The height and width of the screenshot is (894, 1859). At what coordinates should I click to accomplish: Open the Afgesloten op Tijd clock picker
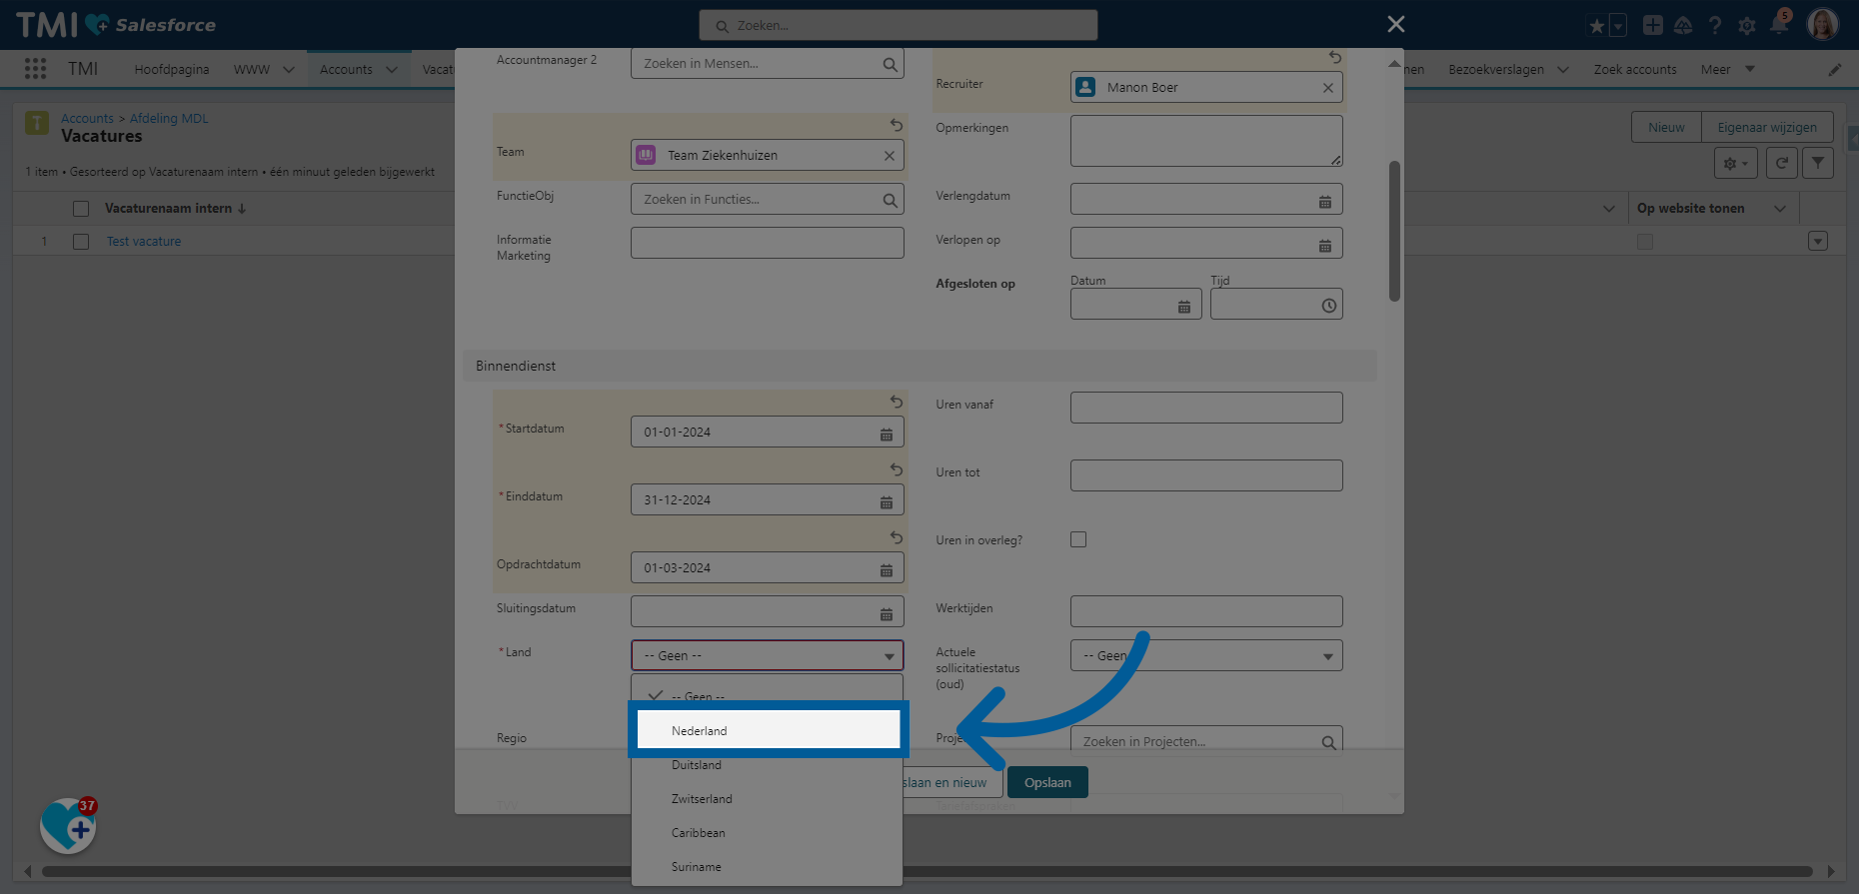(1328, 306)
